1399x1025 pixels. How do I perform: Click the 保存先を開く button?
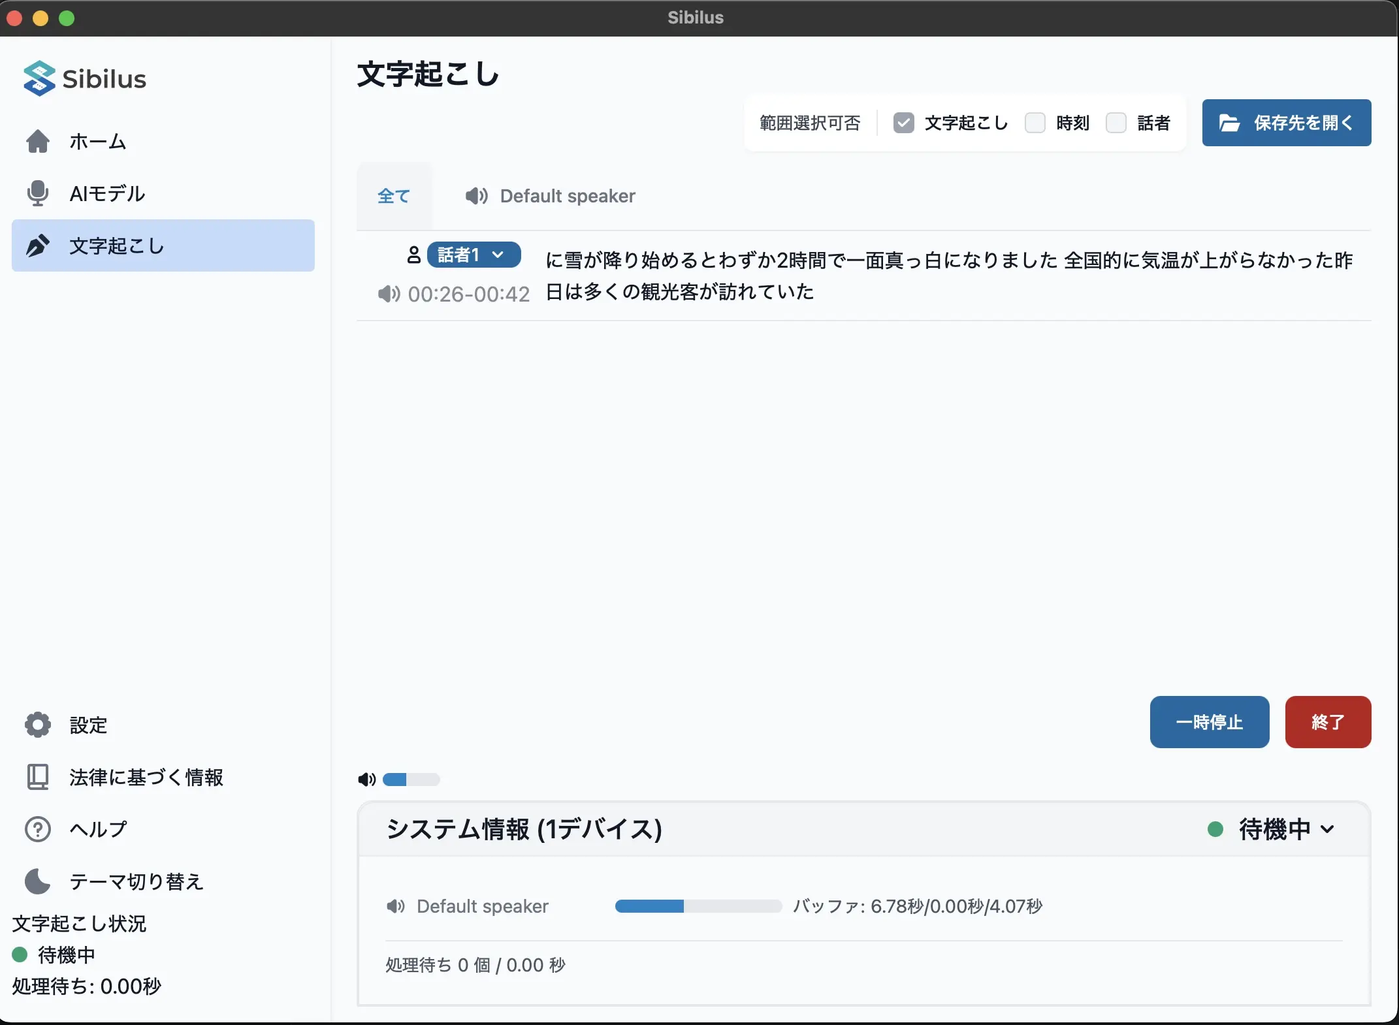click(x=1287, y=123)
